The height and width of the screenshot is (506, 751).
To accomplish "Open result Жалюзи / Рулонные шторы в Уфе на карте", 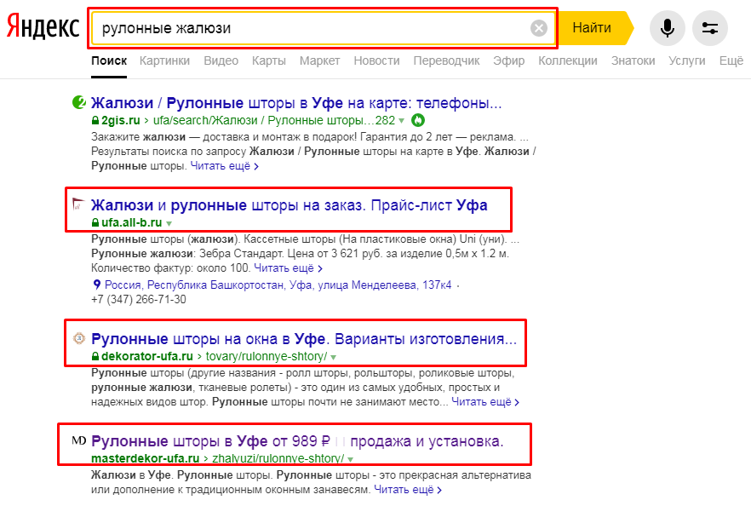I will 296,103.
